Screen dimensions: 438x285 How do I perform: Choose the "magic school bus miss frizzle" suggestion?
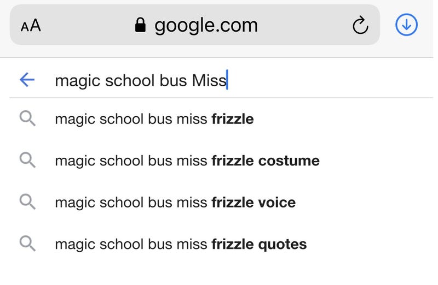coord(154,119)
